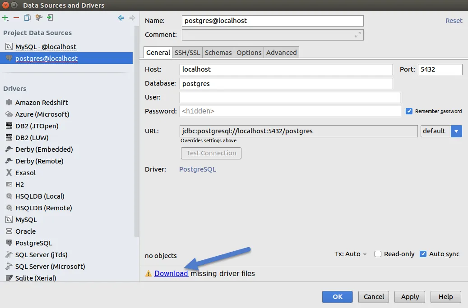
Task: Confirm with the OK button
Action: [x=337, y=297]
